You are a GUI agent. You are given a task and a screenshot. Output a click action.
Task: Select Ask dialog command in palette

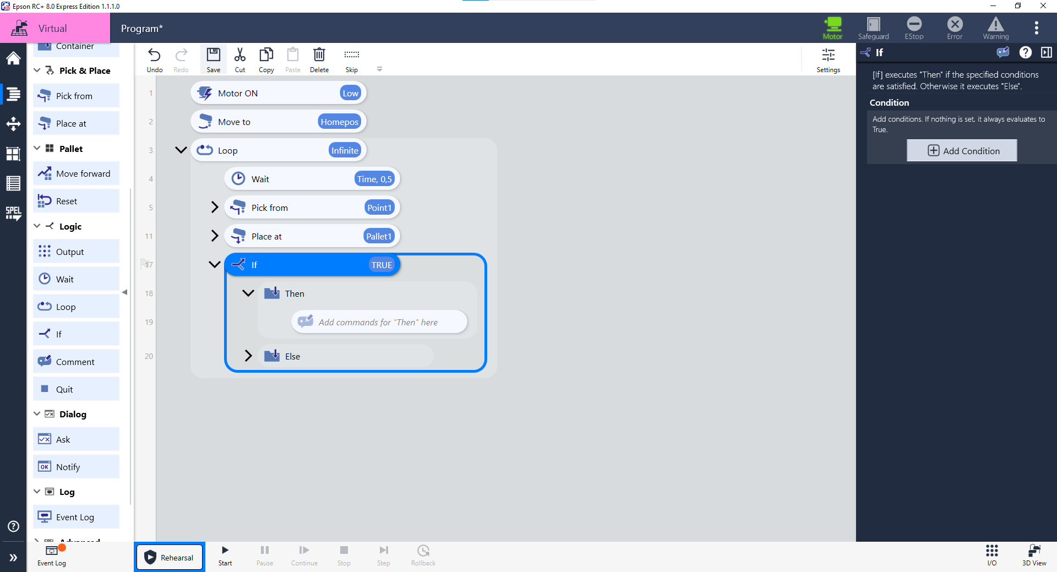pyautogui.click(x=76, y=439)
